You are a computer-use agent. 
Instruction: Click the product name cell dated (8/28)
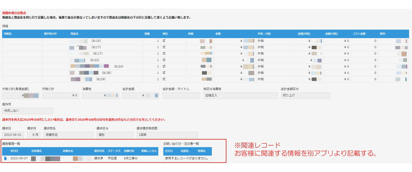point(106,73)
